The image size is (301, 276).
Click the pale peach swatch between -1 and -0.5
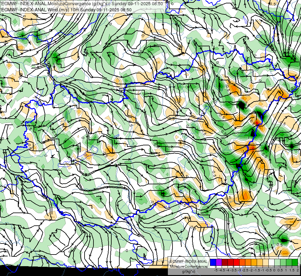coord(266,262)
